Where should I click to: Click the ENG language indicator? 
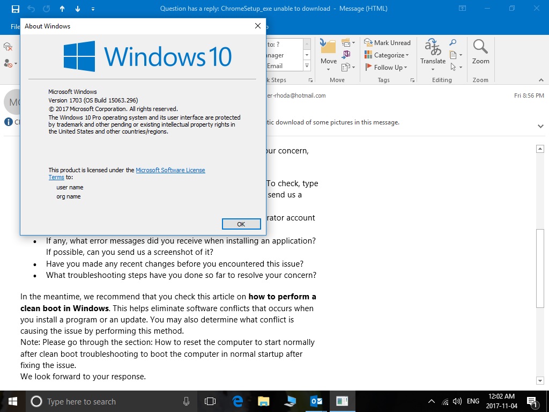pos(473,401)
